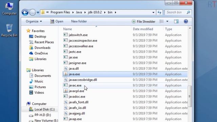Viewport: 217px width, 122px height.
Task: Toggle the preview pane
Action: pyautogui.click(x=176, y=21)
